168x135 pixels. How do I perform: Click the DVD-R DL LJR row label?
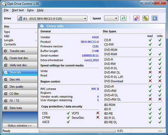click(x=114, y=77)
